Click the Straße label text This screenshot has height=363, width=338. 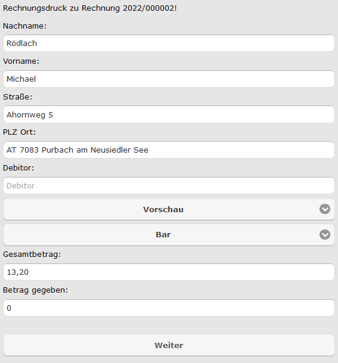pyautogui.click(x=18, y=97)
